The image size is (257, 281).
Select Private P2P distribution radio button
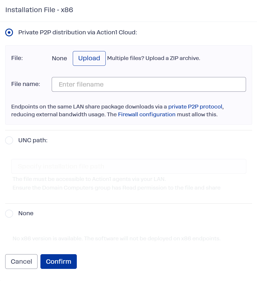pyautogui.click(x=9, y=32)
